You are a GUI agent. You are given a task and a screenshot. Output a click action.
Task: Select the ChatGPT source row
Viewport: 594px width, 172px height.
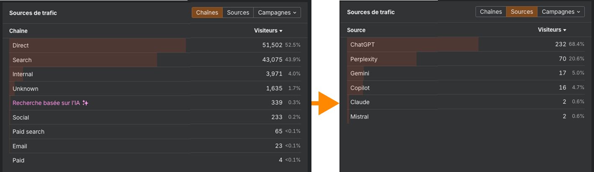pos(466,45)
